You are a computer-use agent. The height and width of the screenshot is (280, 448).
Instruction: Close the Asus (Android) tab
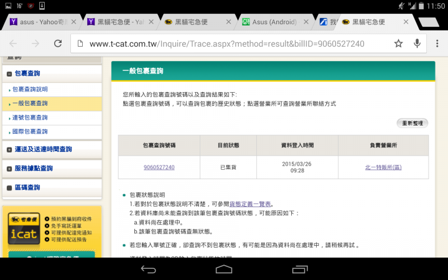click(306, 22)
